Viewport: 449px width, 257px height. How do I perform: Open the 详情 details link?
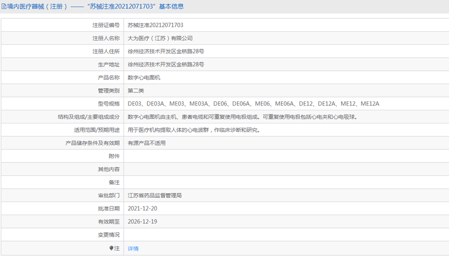click(x=133, y=249)
